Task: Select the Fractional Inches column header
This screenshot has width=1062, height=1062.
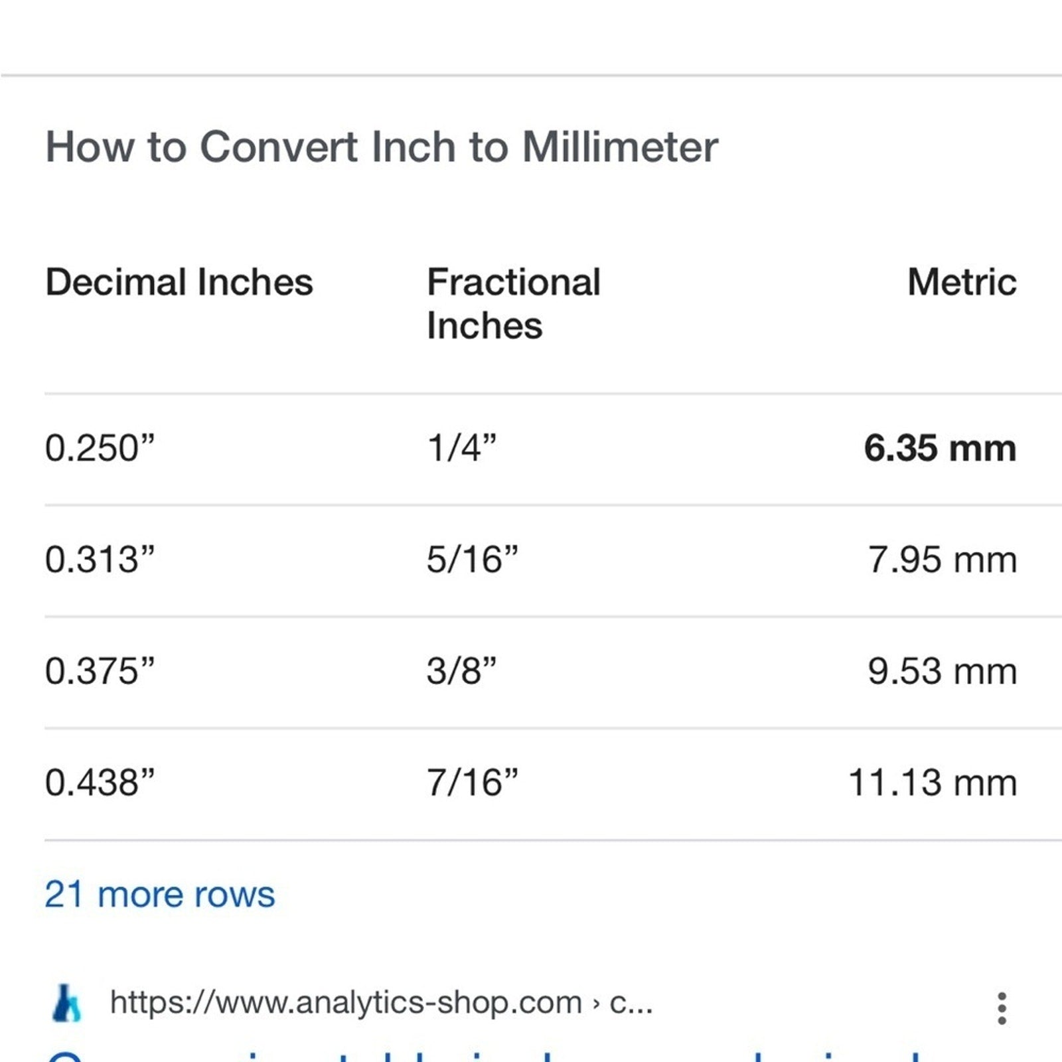Action: click(514, 303)
